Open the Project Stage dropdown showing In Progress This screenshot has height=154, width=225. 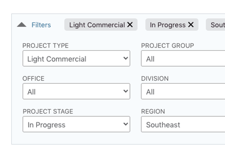coord(76,124)
